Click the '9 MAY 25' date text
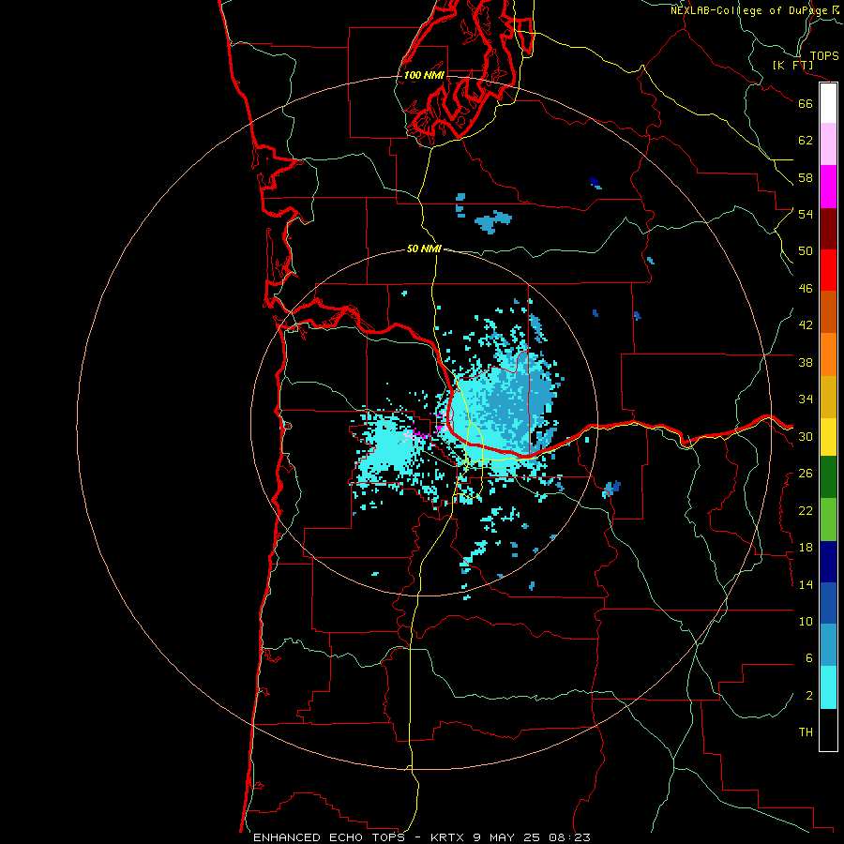 tap(507, 837)
